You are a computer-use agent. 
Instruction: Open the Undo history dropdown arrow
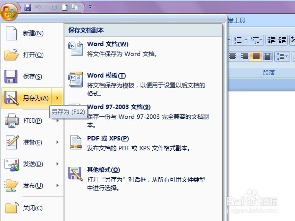(x=45, y=7)
